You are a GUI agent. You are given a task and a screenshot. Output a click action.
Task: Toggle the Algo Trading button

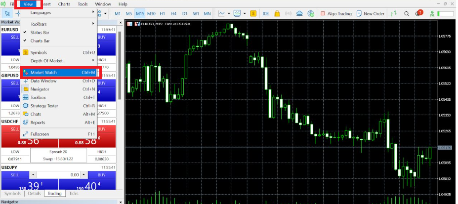[335, 13]
